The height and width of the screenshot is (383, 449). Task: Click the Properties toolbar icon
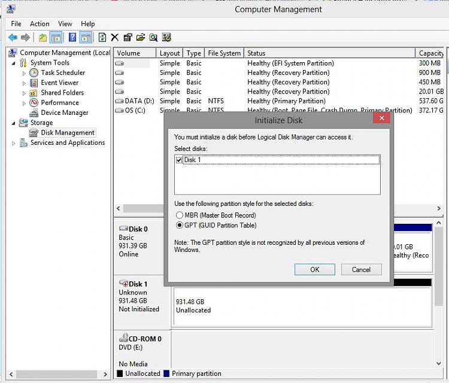click(x=128, y=38)
